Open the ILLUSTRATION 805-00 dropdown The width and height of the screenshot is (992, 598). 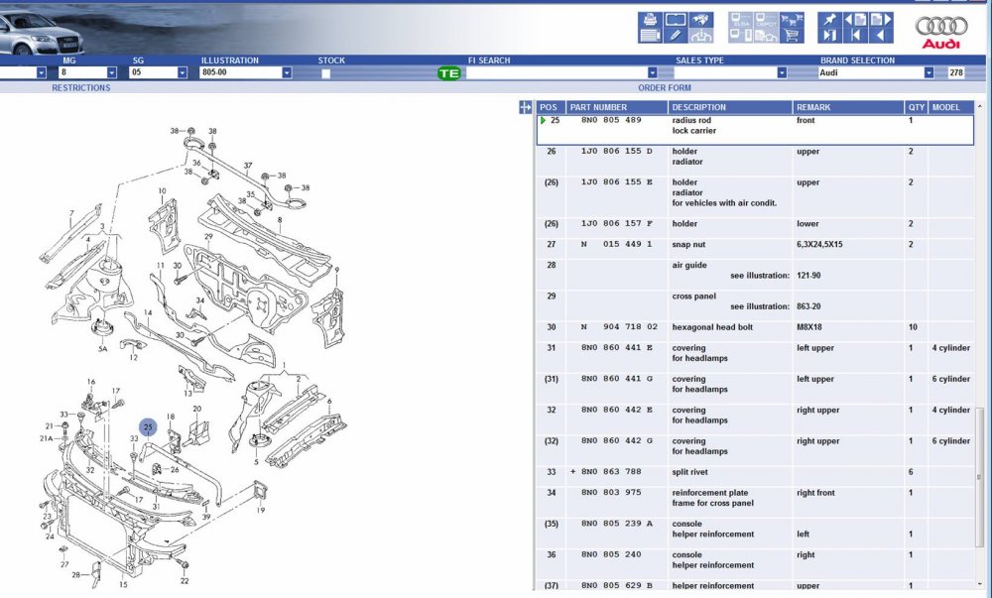[287, 72]
